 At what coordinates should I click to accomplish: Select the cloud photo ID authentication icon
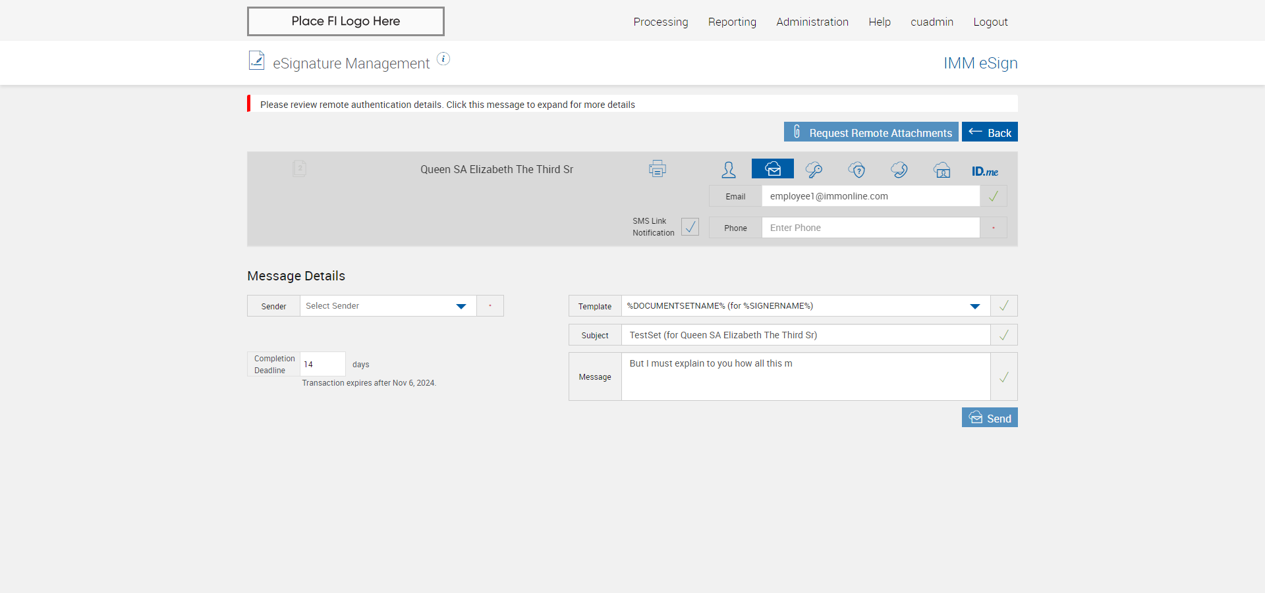[x=942, y=170]
